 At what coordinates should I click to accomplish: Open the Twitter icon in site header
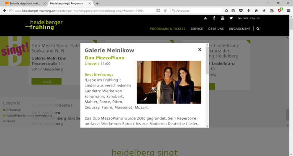(231, 18)
